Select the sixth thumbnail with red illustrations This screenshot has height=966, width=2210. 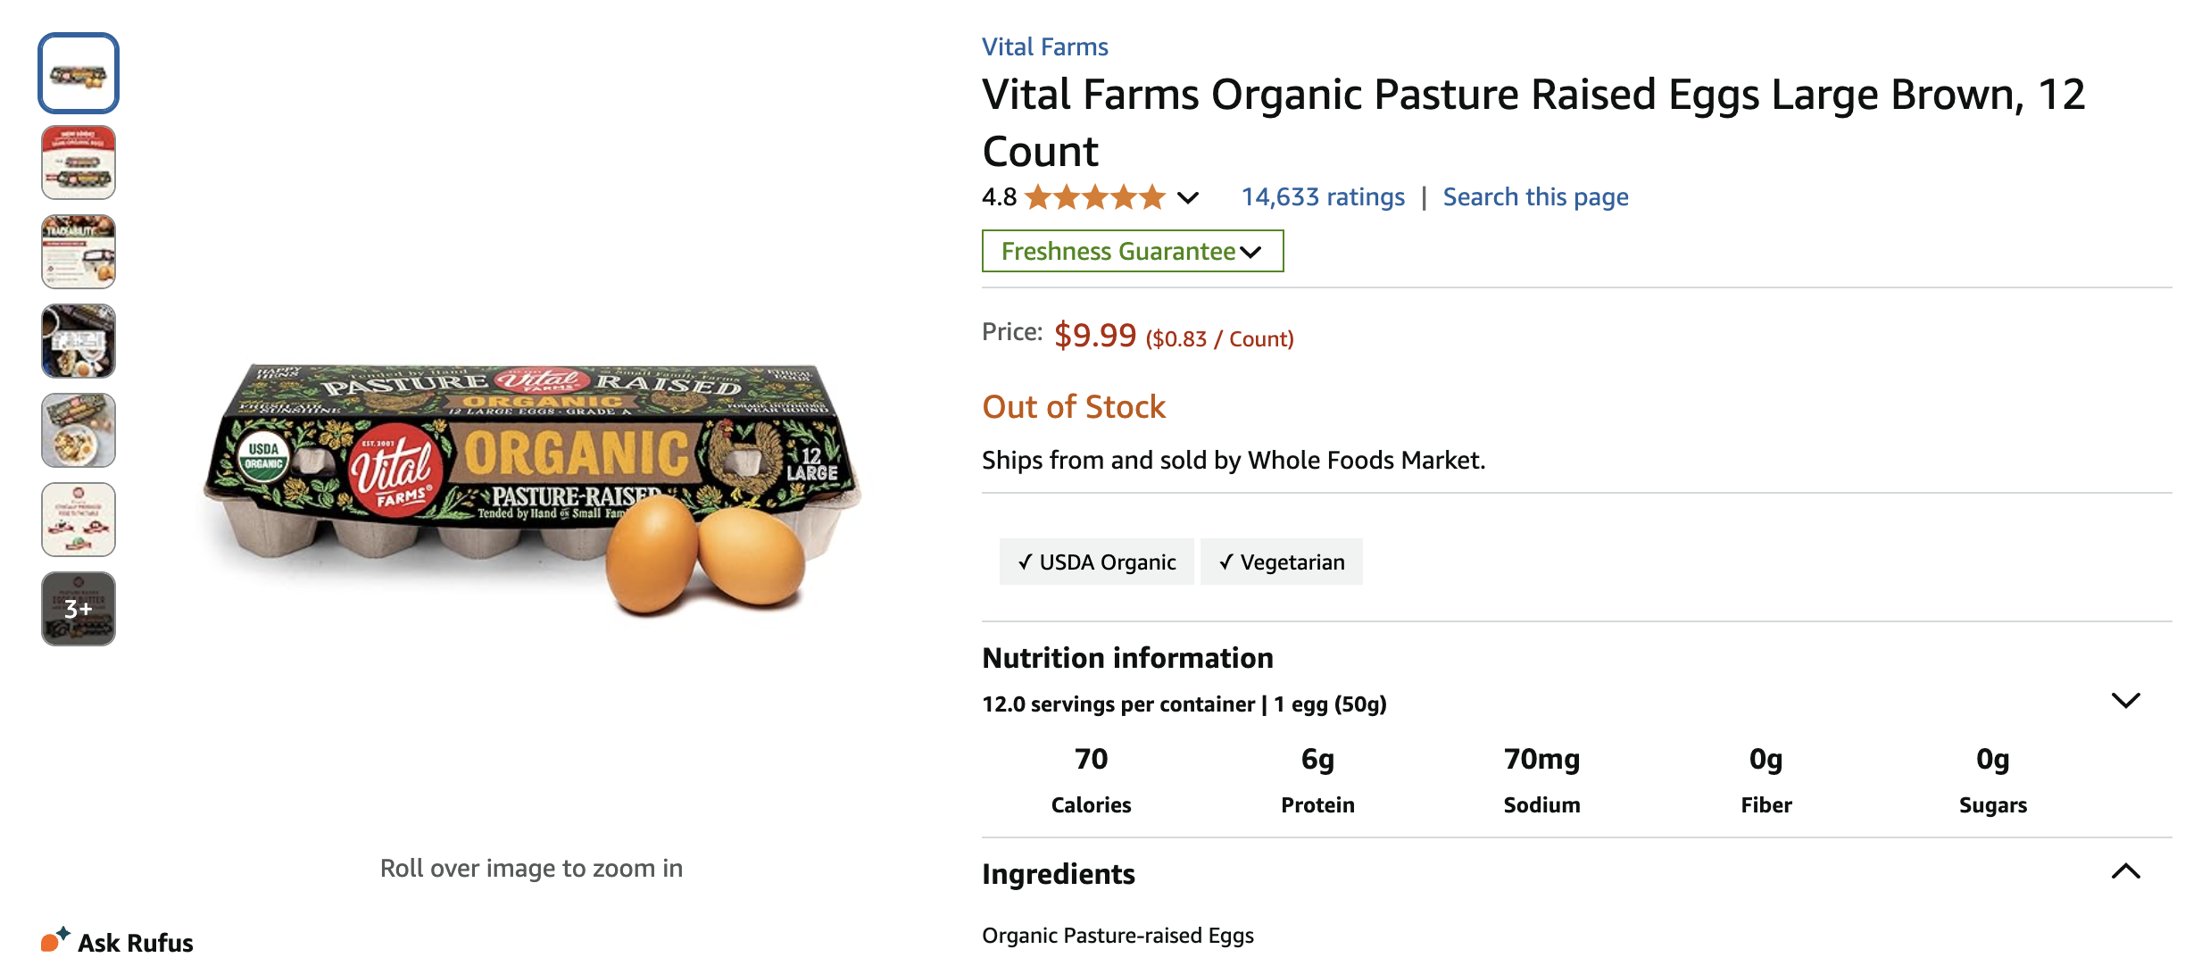click(79, 520)
